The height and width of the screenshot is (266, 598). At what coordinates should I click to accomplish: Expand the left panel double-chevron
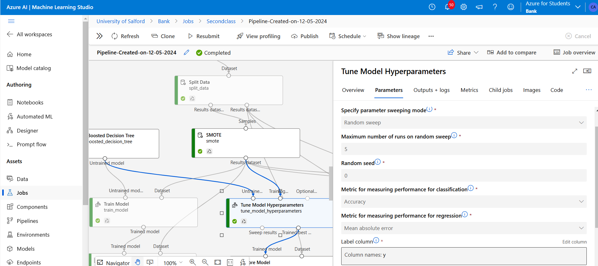point(99,36)
